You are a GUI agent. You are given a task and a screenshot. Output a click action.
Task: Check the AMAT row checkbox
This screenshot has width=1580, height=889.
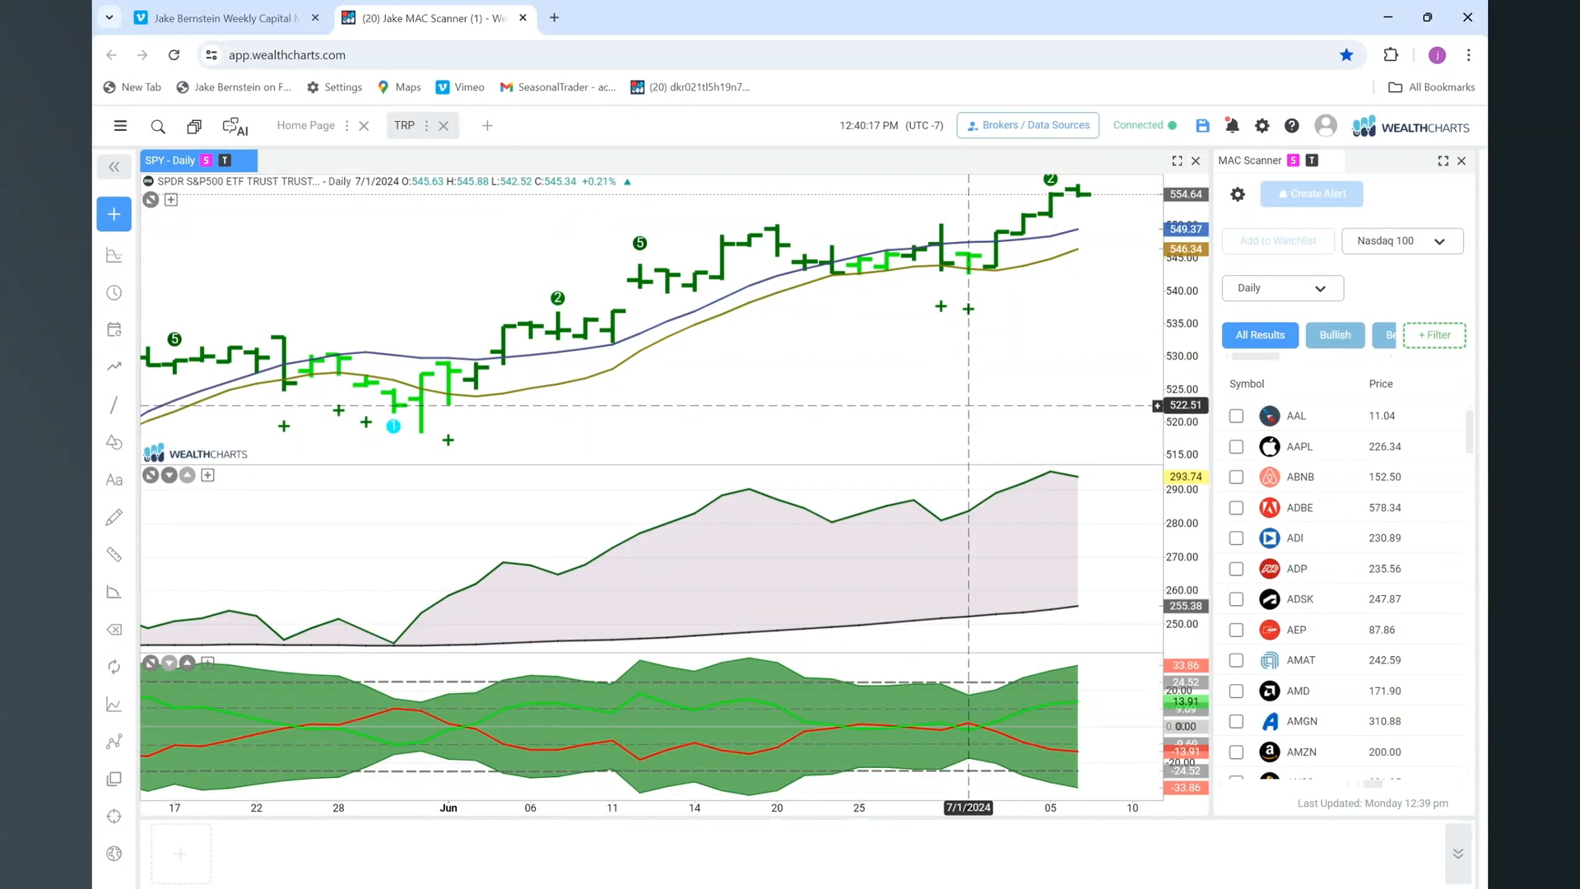pyautogui.click(x=1236, y=660)
